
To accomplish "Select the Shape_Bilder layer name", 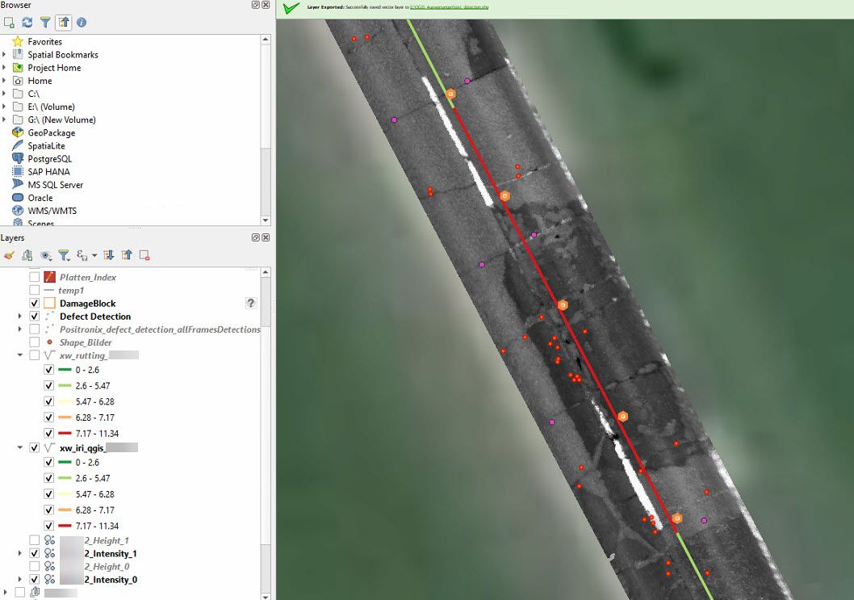I will (86, 342).
